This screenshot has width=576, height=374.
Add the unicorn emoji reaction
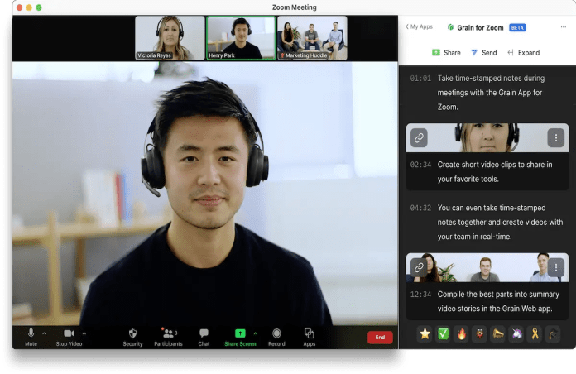(x=516, y=333)
